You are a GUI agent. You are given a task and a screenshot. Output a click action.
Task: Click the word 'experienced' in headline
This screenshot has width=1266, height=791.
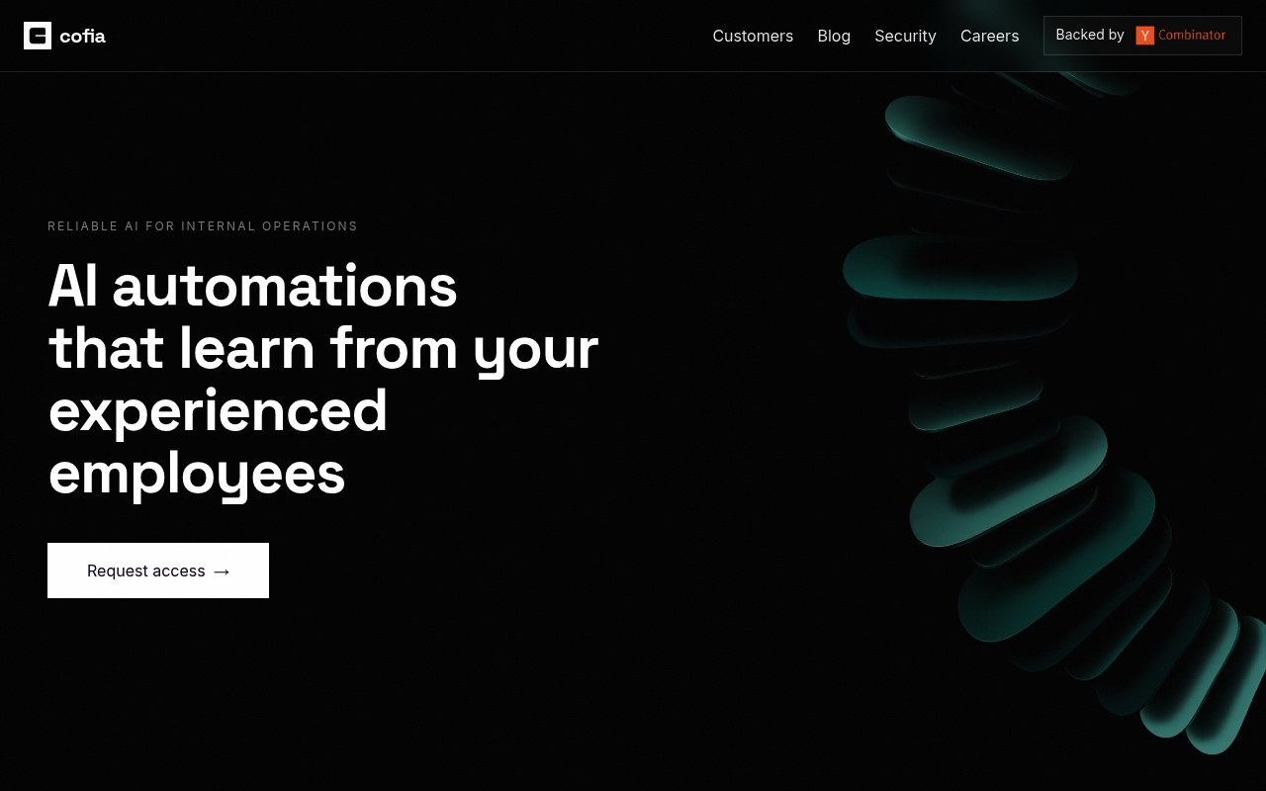(218, 412)
